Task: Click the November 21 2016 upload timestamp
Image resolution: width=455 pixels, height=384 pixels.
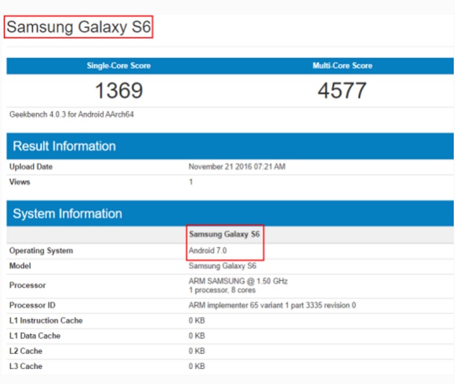Action: click(237, 167)
